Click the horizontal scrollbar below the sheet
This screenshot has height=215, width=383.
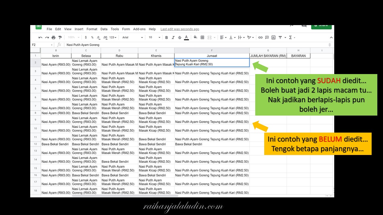(125, 196)
